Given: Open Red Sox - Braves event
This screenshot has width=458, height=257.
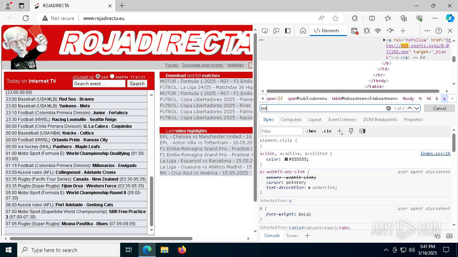Looking at the screenshot, I should (76, 99).
